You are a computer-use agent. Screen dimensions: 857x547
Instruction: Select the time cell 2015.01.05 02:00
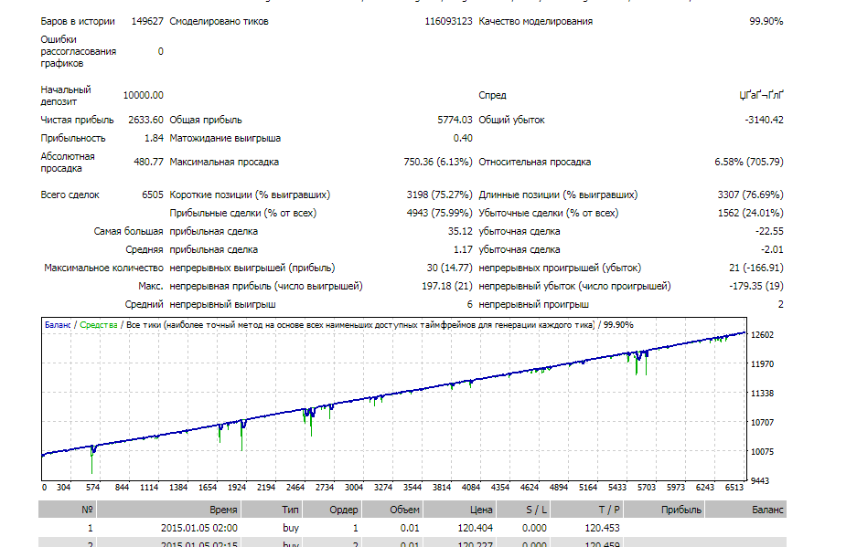[199, 528]
